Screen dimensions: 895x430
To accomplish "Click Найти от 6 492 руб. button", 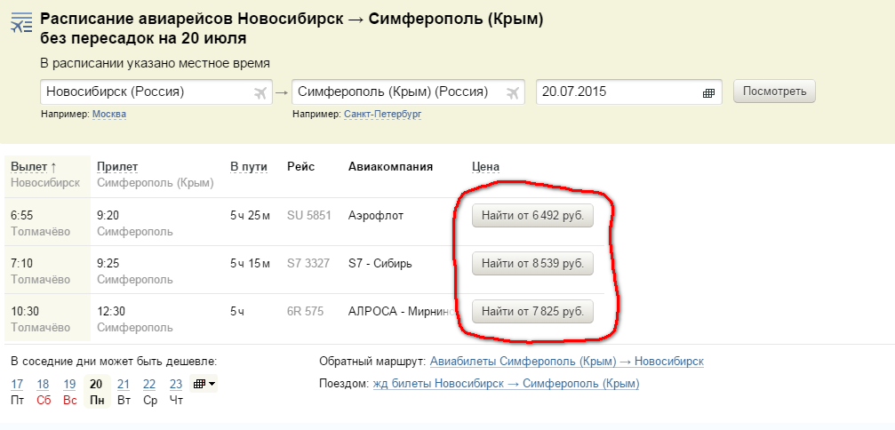I will 531,215.
